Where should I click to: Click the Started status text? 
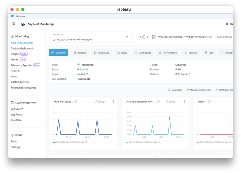pos(84,69)
